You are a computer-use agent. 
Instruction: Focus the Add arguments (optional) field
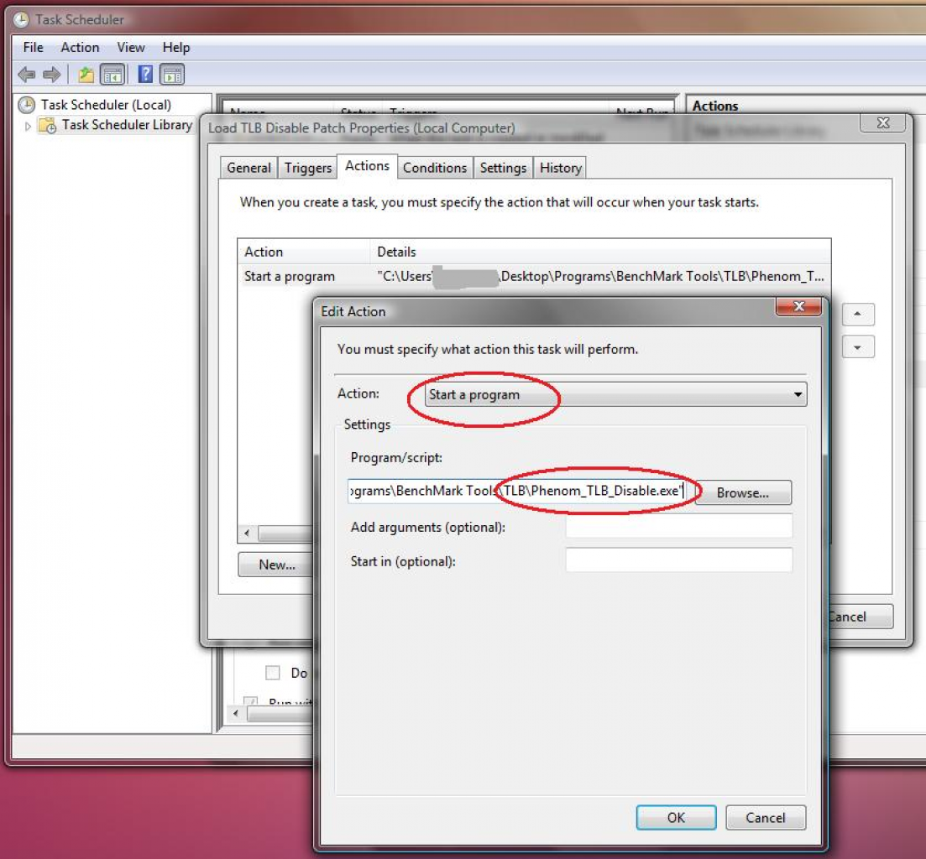678,526
